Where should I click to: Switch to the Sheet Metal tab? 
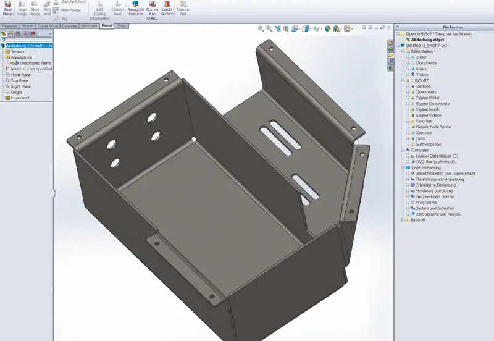(47, 26)
